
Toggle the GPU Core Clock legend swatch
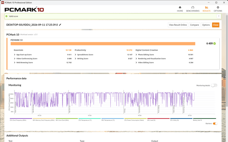tap(67, 119)
